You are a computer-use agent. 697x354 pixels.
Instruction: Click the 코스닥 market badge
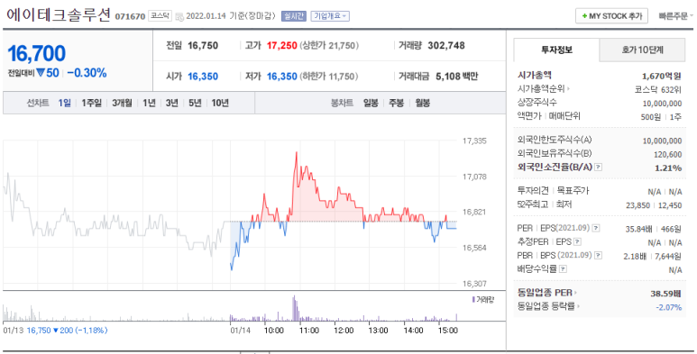pos(160,16)
